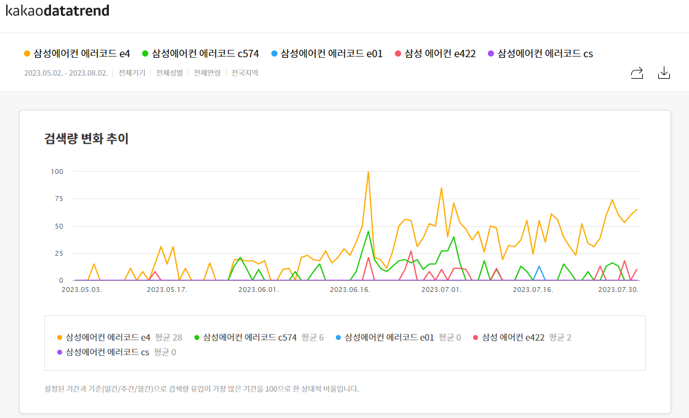This screenshot has height=418, width=689.
Task: Select top keyword 삼성에어컨 에러코드 c574
Action: click(205, 53)
